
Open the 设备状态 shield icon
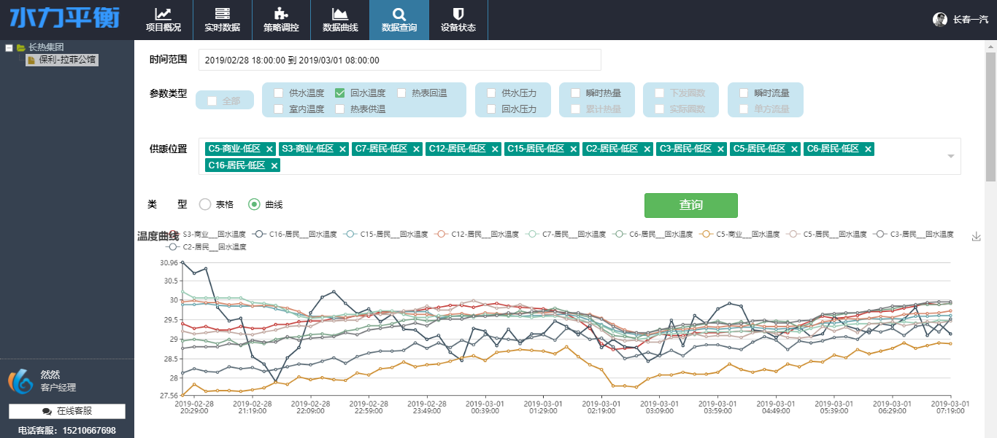458,14
